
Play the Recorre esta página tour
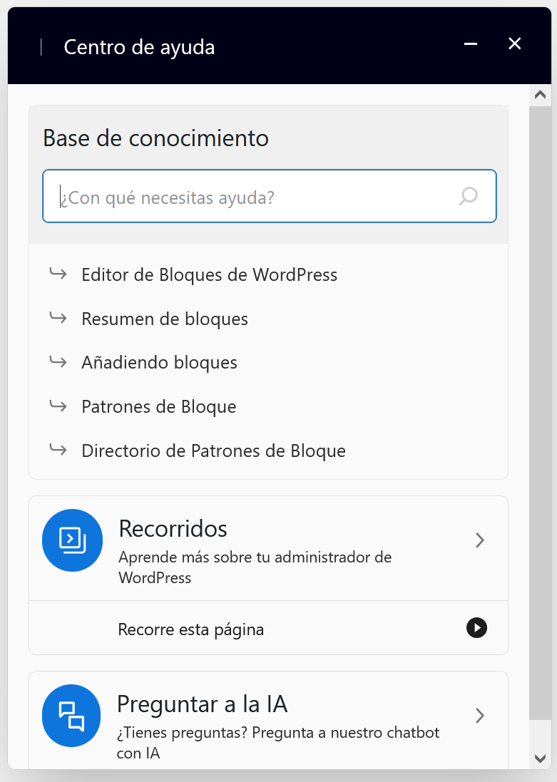(476, 628)
